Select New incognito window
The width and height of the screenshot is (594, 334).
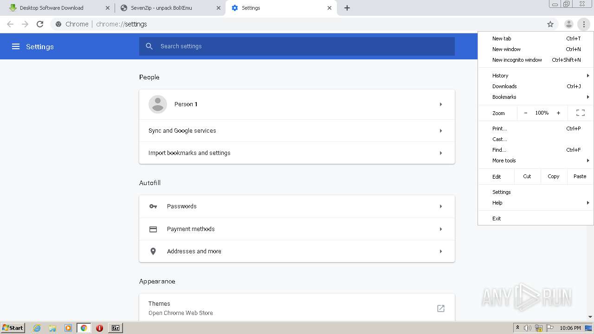coord(536,60)
